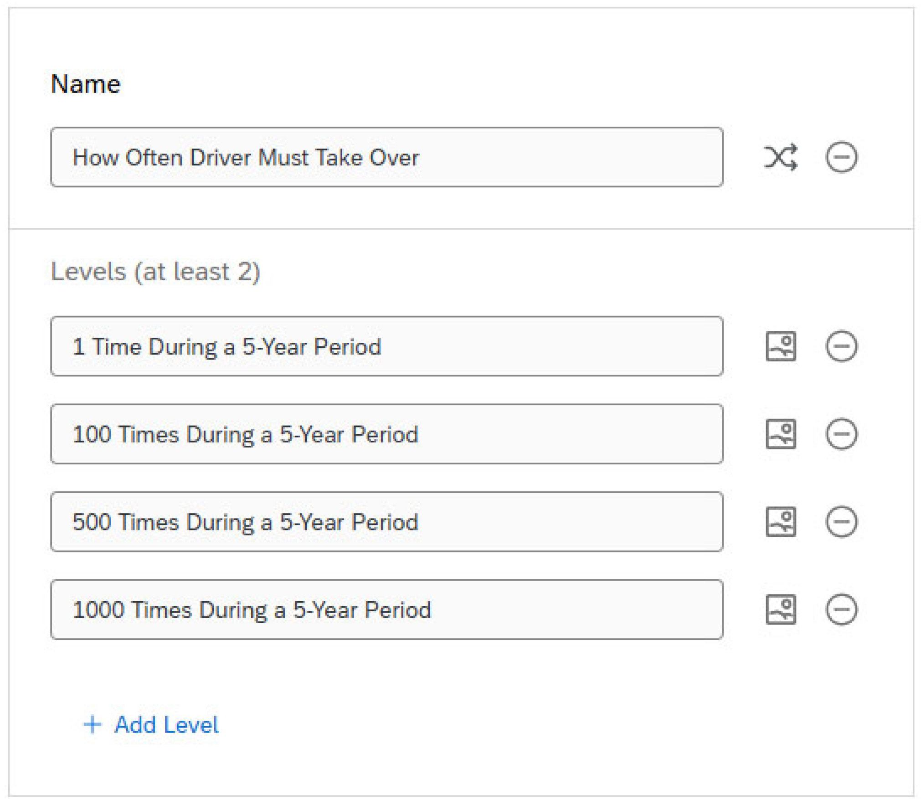The height and width of the screenshot is (804, 921).
Task: Remove the 500 Times During a 5-Year Period level
Action: pos(841,521)
